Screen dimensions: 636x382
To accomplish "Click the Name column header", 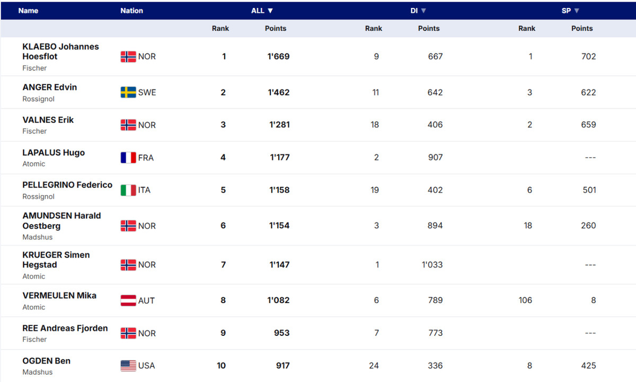I will click(x=28, y=11).
